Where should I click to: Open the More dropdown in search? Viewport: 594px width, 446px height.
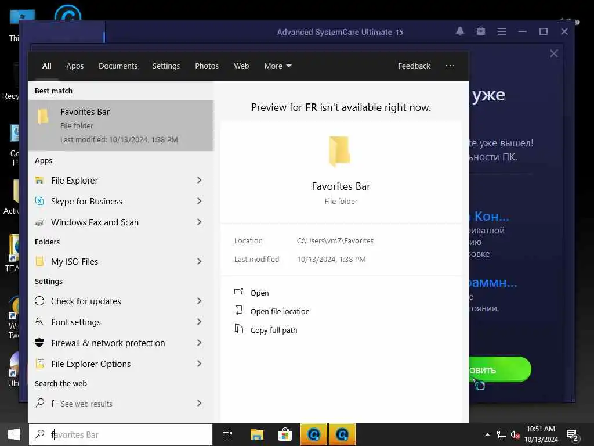click(x=278, y=66)
